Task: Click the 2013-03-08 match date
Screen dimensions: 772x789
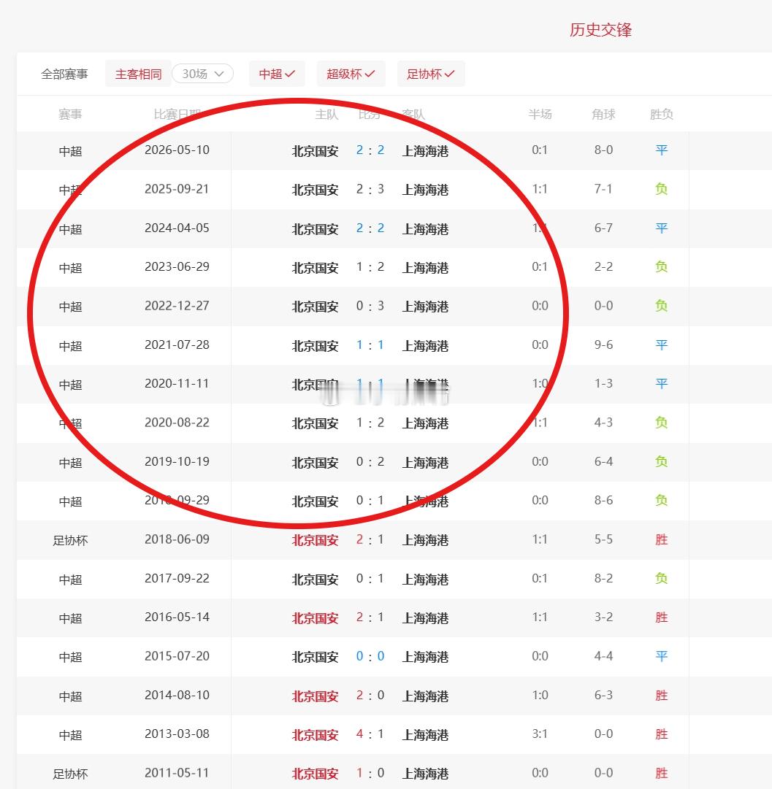Action: (x=177, y=734)
